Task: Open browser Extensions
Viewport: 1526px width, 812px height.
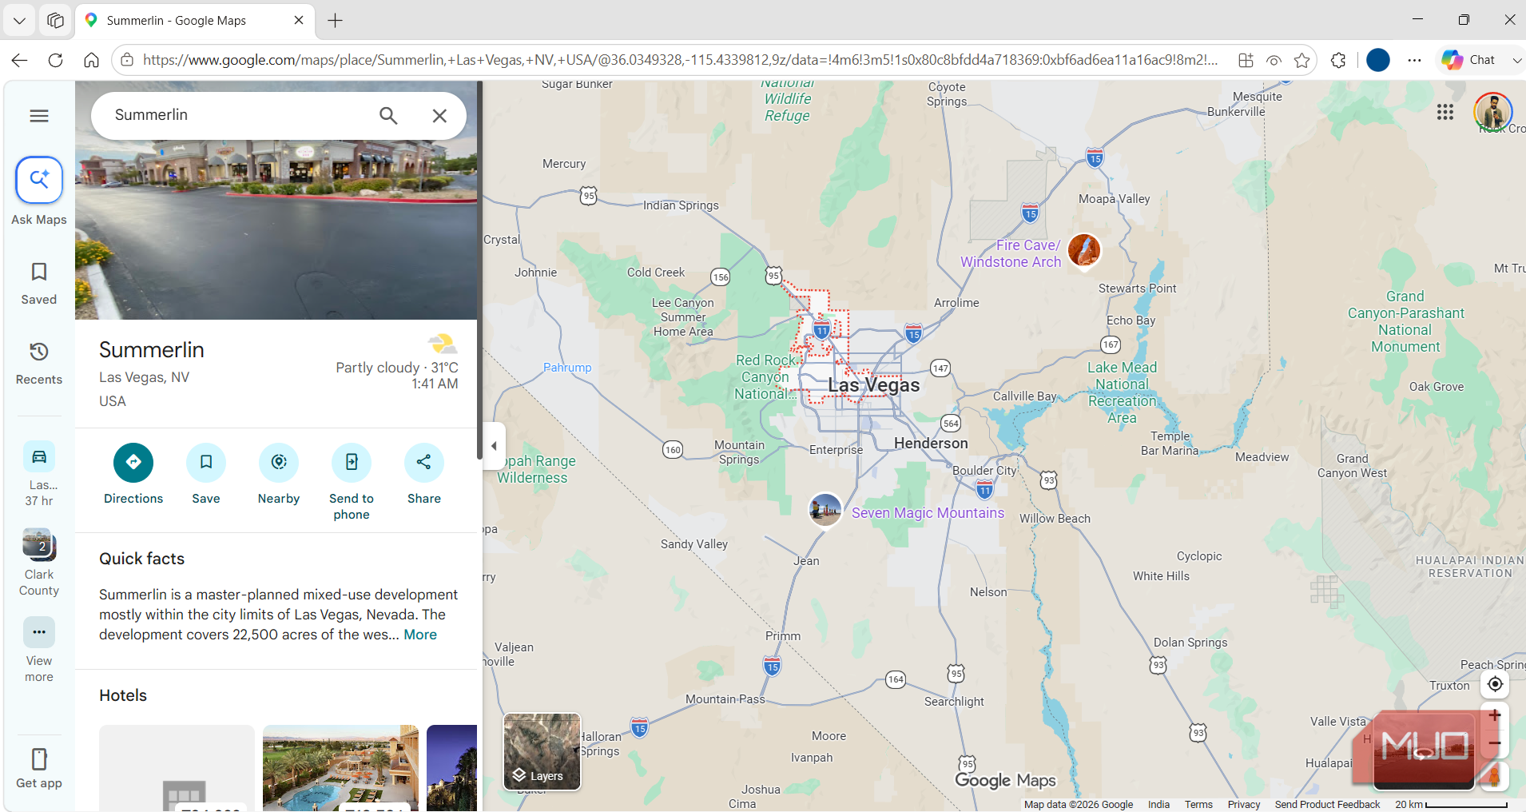Action: pyautogui.click(x=1338, y=60)
